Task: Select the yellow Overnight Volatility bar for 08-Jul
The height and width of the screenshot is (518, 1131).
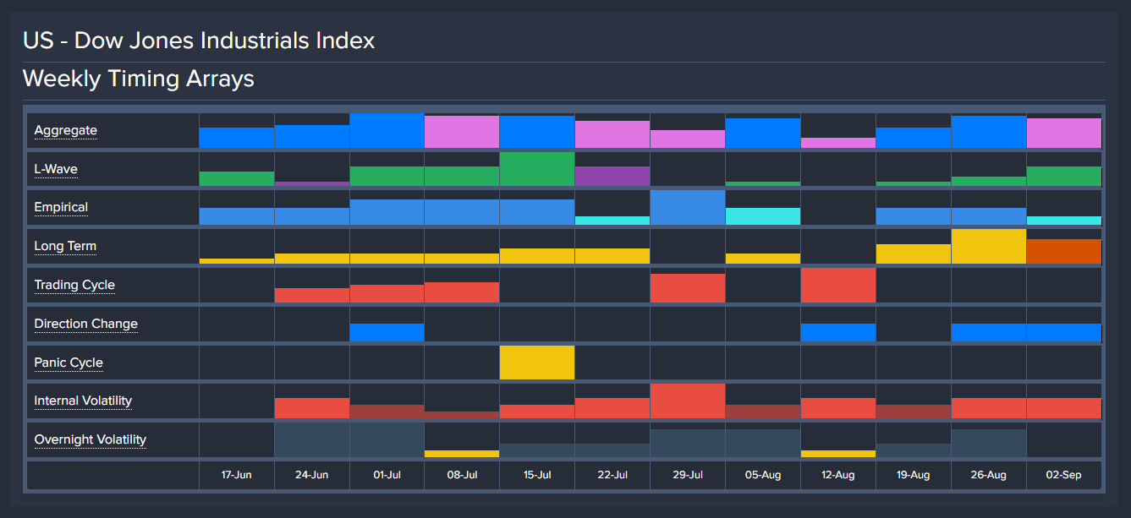Action: [462, 454]
